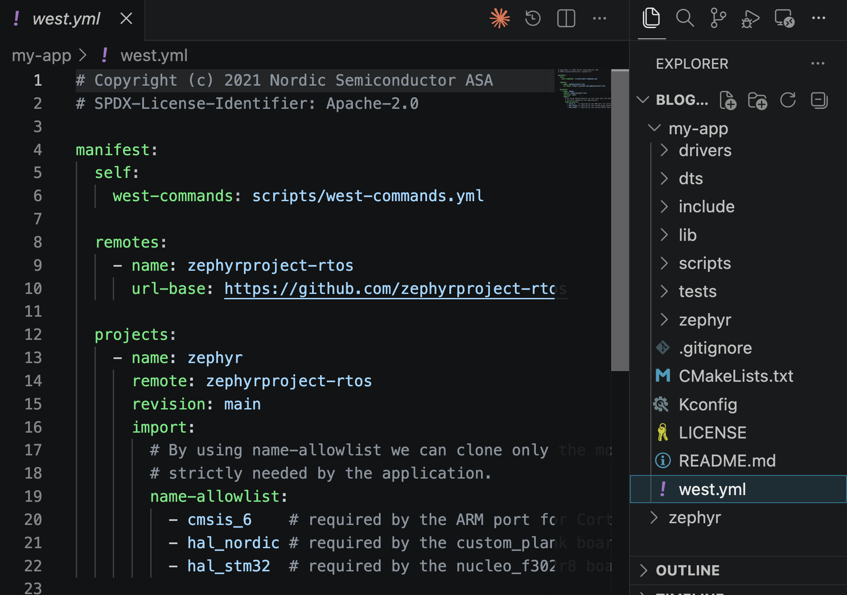Click 'self:' key on line 5
The width and height of the screenshot is (847, 595).
[117, 173]
